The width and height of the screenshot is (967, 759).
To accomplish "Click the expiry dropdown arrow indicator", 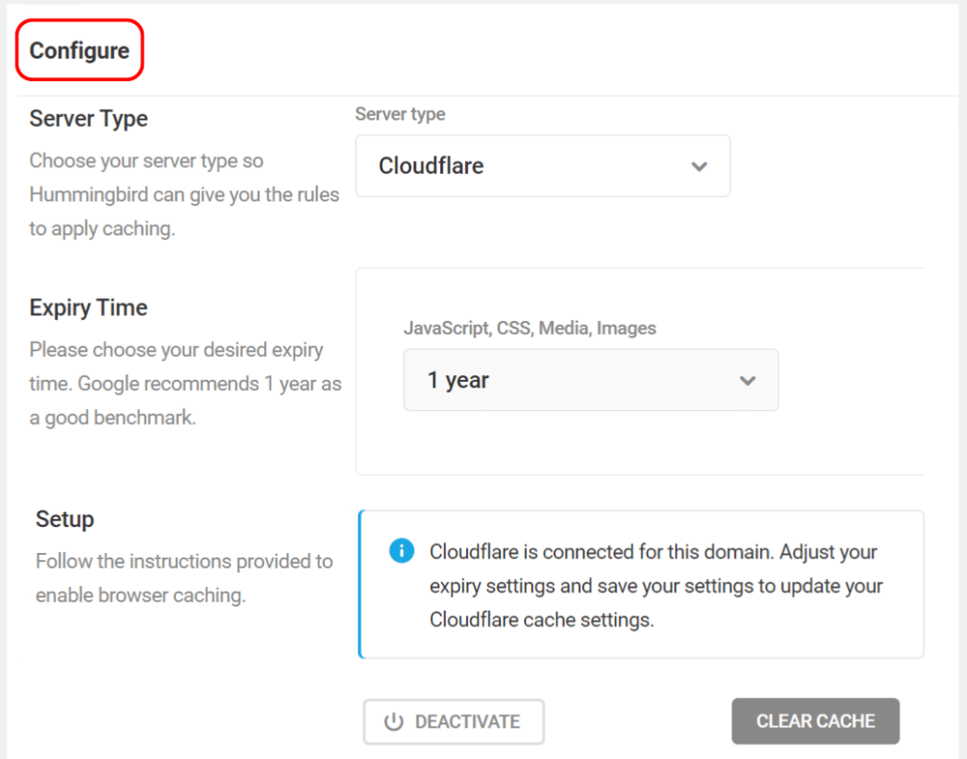I will pyautogui.click(x=747, y=380).
